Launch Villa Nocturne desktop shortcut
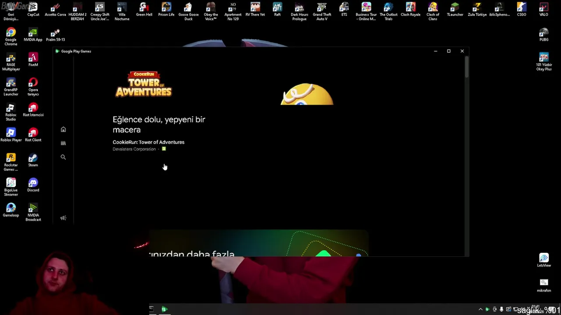Screen dimensions: 561x315 click(x=122, y=12)
